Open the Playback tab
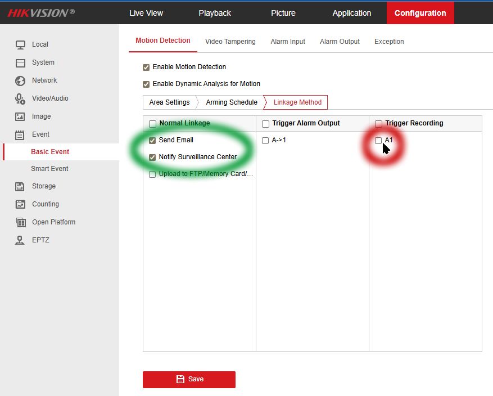 click(215, 13)
